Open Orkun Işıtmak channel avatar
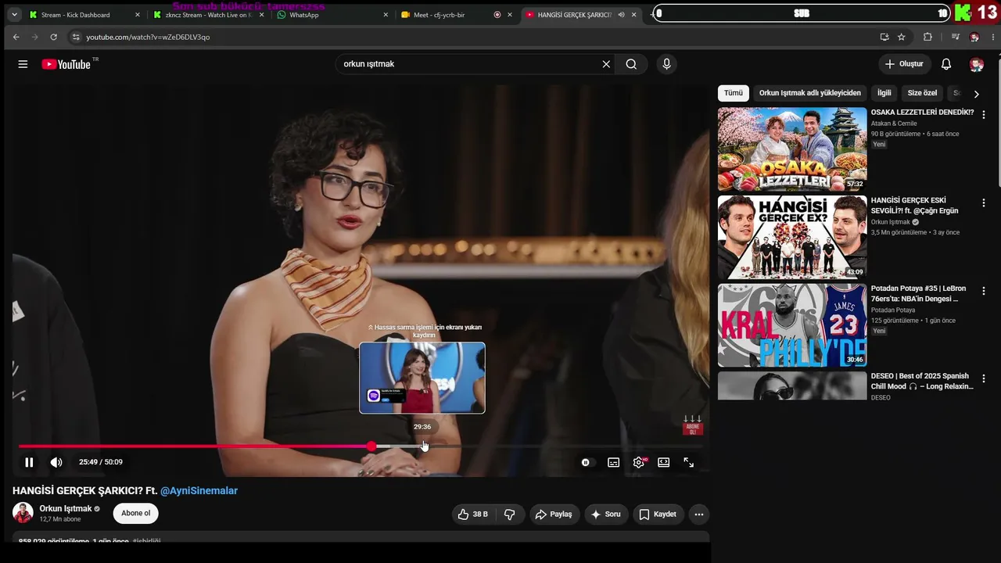The image size is (1001, 563). point(23,513)
